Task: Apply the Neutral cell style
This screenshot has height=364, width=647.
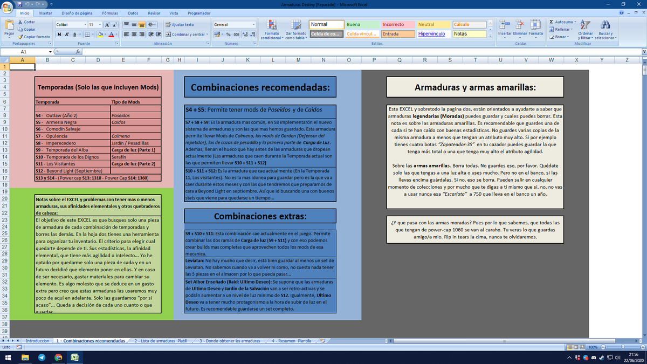Action: click(434, 24)
